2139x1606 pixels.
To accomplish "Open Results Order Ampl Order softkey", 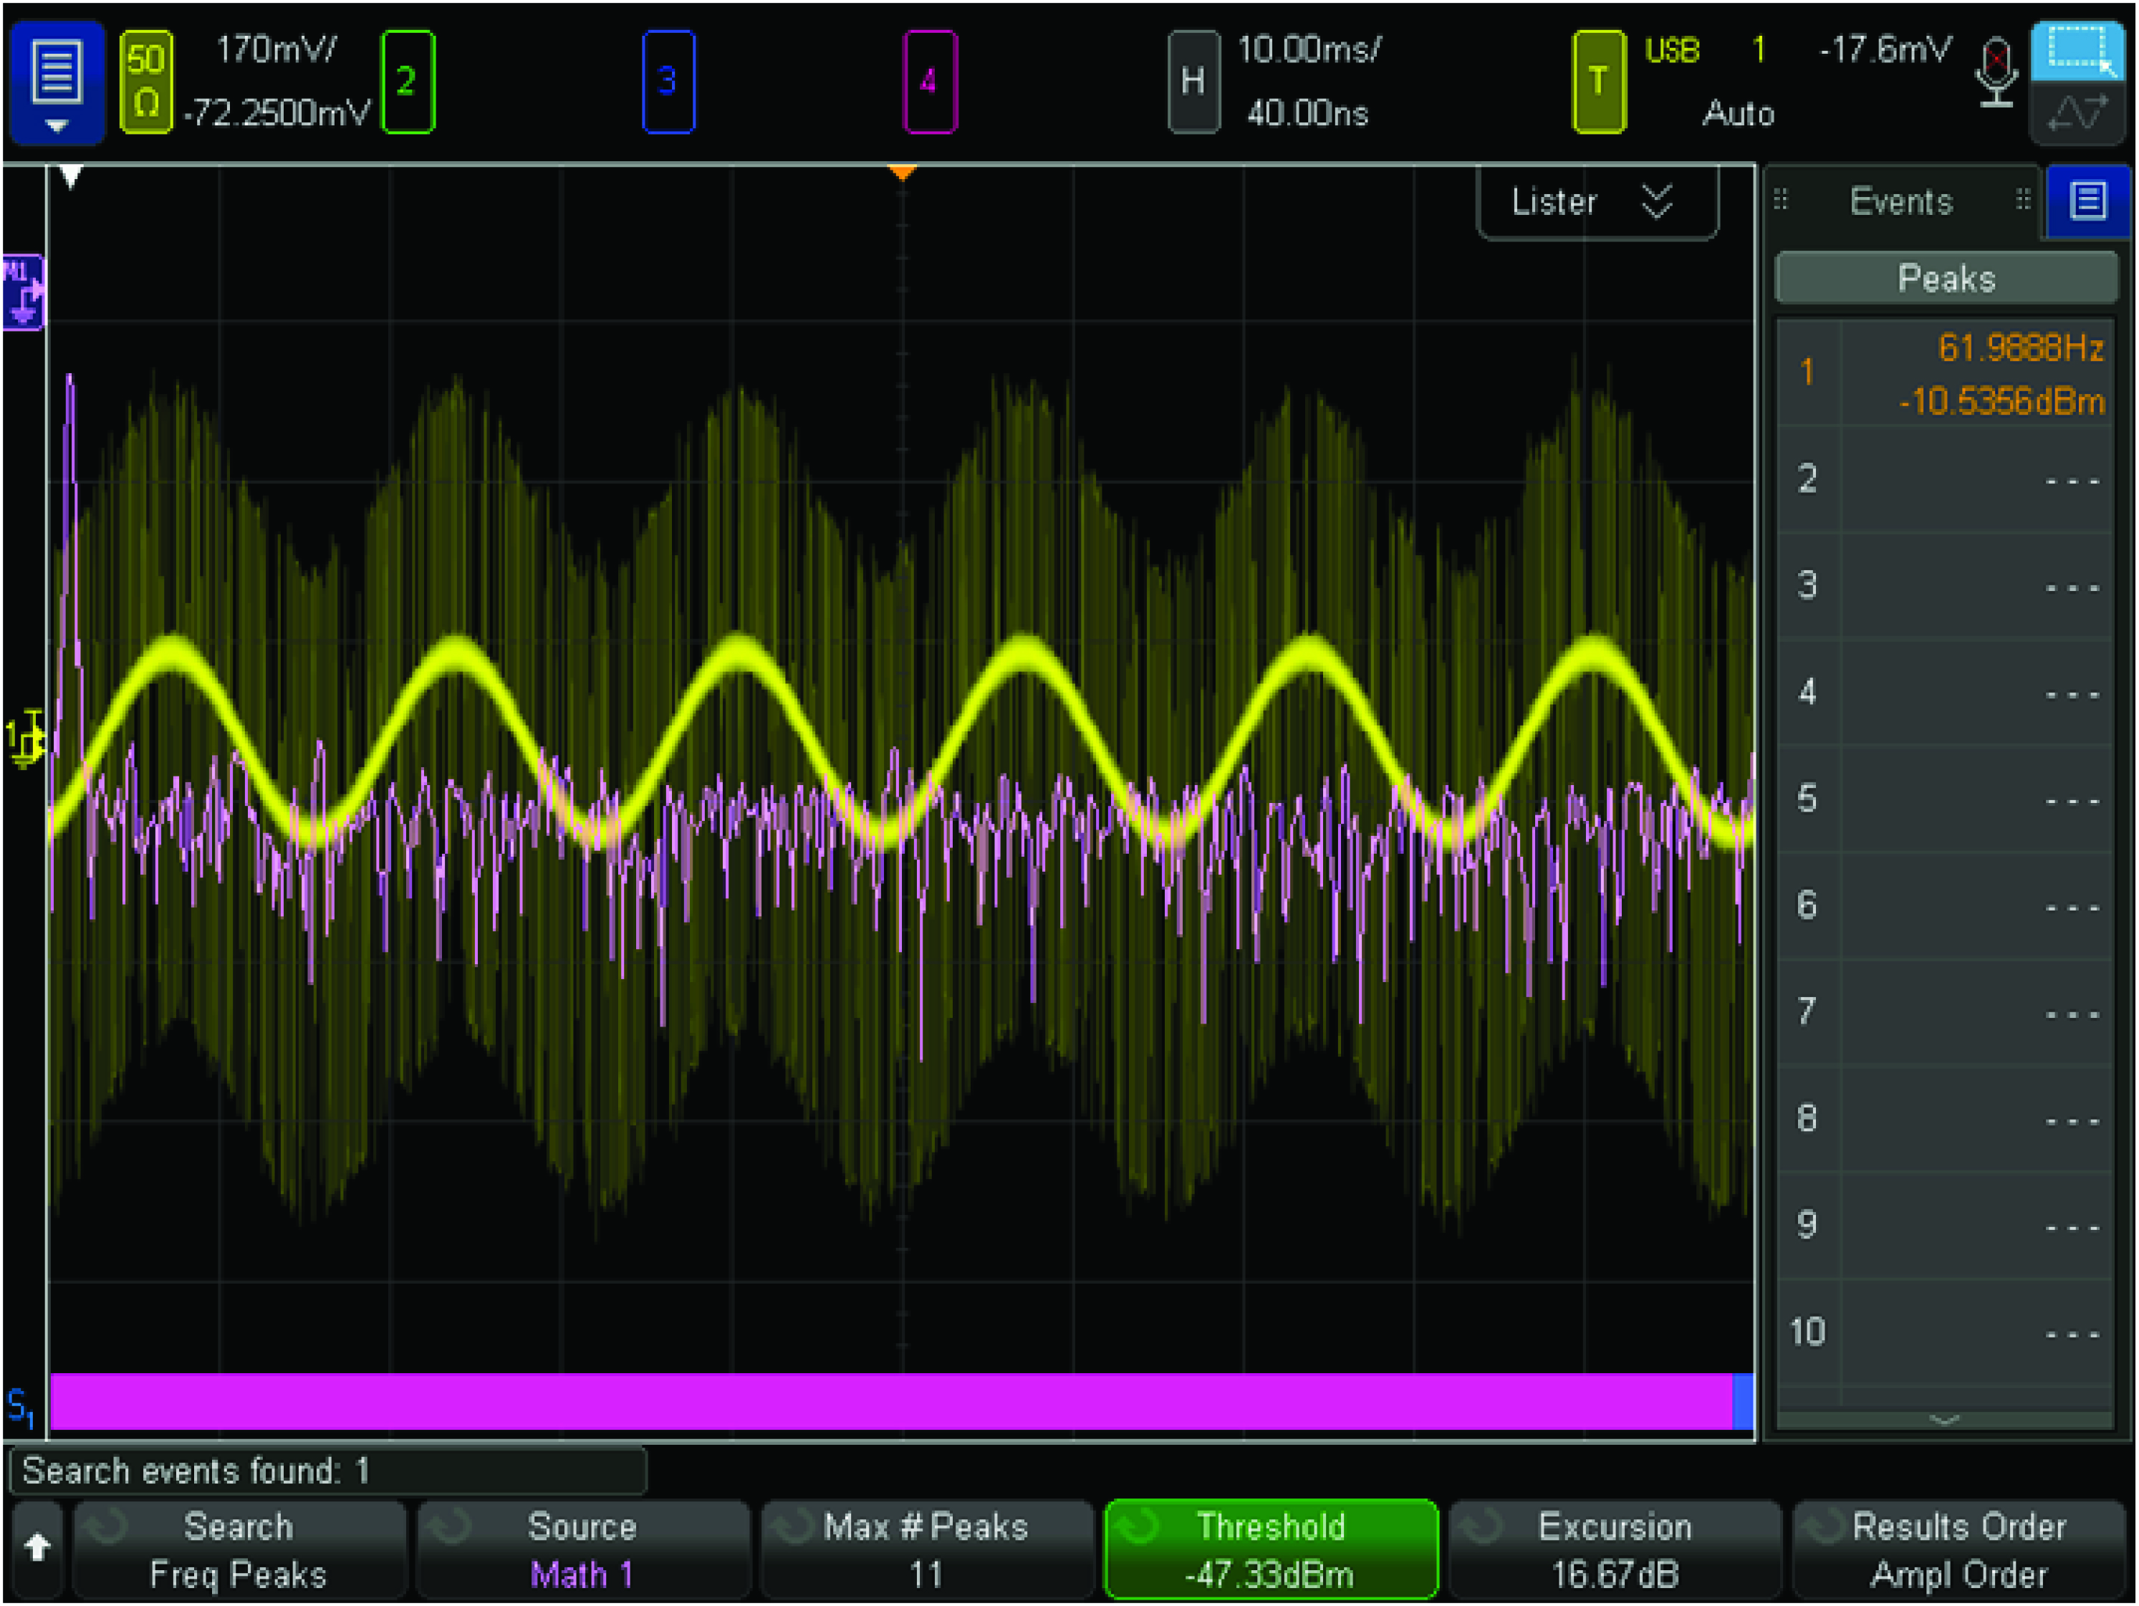I will coord(1958,1550).
